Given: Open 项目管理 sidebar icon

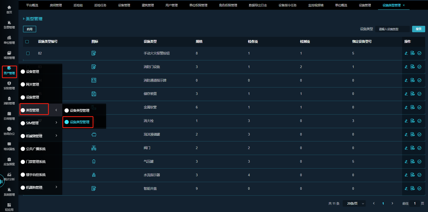Looking at the screenshot, I should coord(9,55).
